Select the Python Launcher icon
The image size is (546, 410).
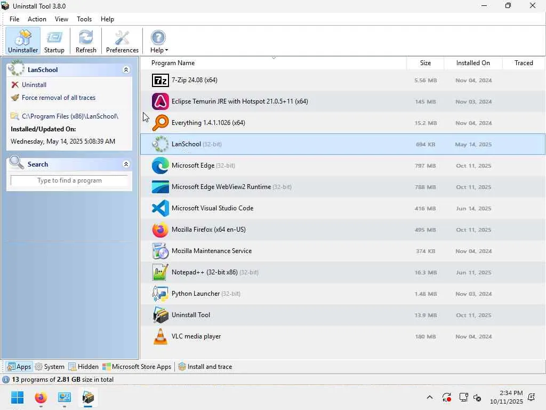point(160,294)
